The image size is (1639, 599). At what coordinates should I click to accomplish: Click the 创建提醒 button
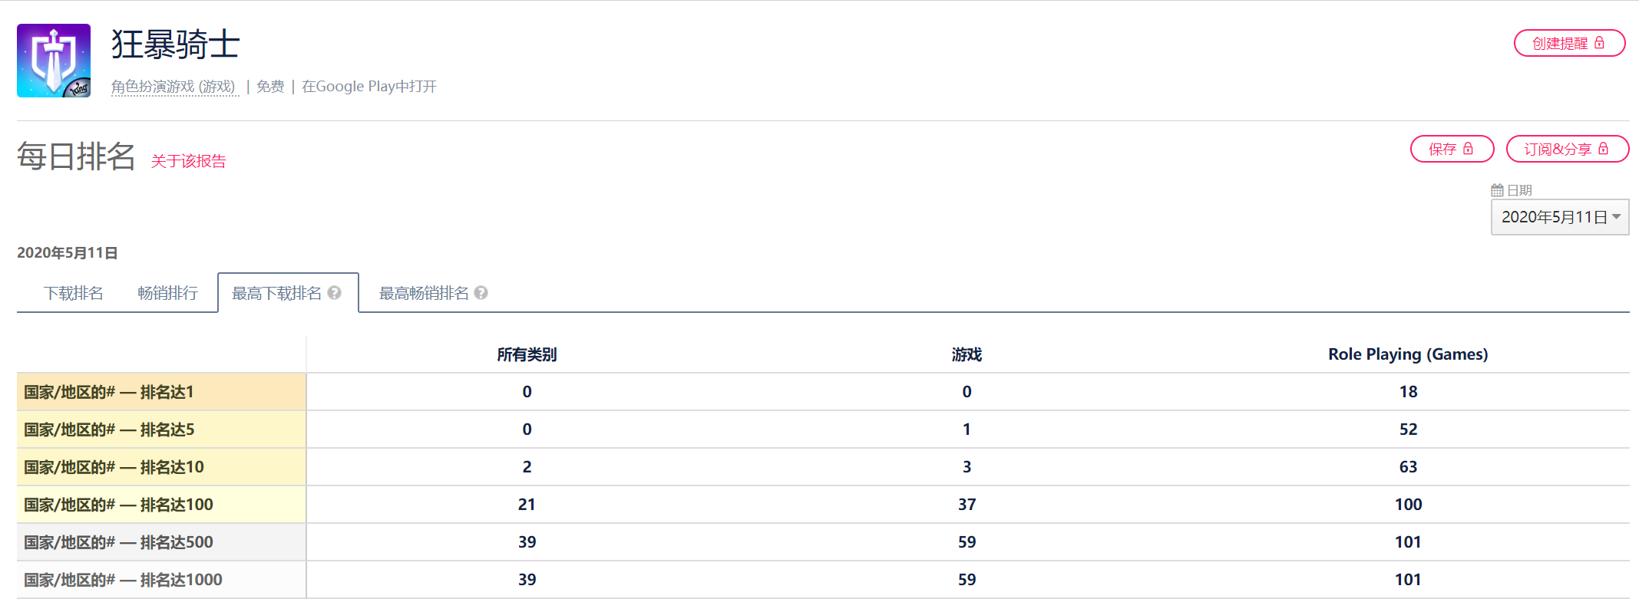pos(1569,43)
